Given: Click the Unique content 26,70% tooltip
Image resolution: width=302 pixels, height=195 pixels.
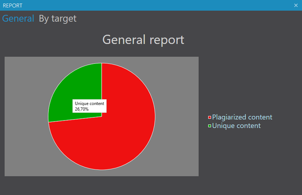Looking at the screenshot, I should coord(89,106).
